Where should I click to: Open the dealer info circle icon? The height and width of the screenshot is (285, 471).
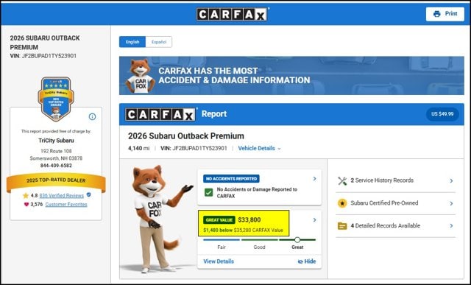[92, 116]
